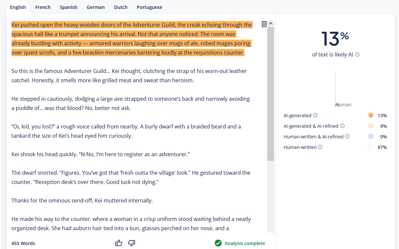Switch to the Portuguese tab
Screen dimensions: 399x249
tap(149, 7)
